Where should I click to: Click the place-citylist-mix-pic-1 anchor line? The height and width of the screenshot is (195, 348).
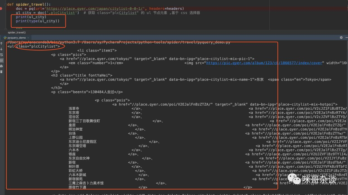click(x=157, y=59)
